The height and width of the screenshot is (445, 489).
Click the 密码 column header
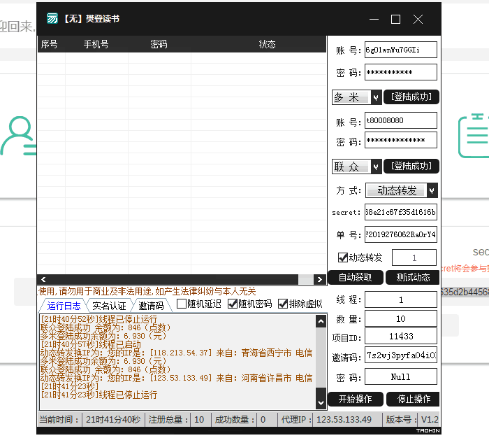pyautogui.click(x=159, y=44)
